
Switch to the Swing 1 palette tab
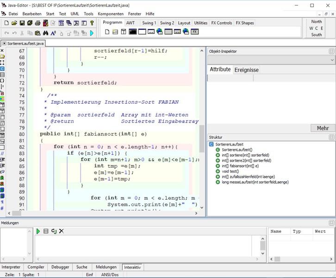point(149,23)
